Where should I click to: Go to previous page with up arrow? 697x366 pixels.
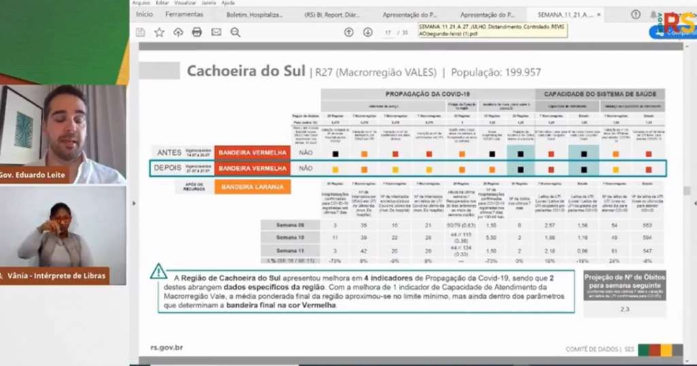348,32
